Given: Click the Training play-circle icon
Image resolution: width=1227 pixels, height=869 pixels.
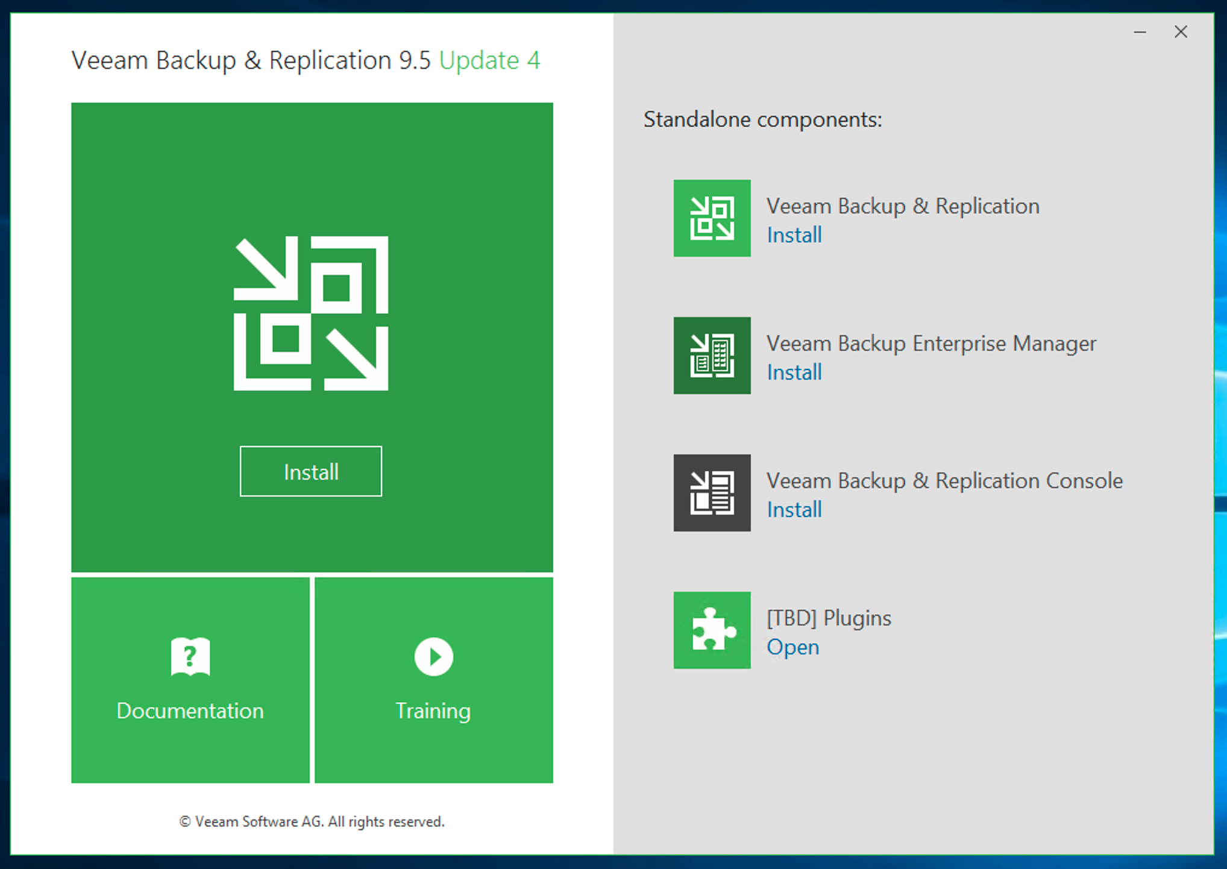Looking at the screenshot, I should 433,656.
